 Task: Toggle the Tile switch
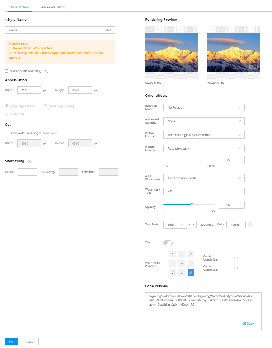coord(168,243)
